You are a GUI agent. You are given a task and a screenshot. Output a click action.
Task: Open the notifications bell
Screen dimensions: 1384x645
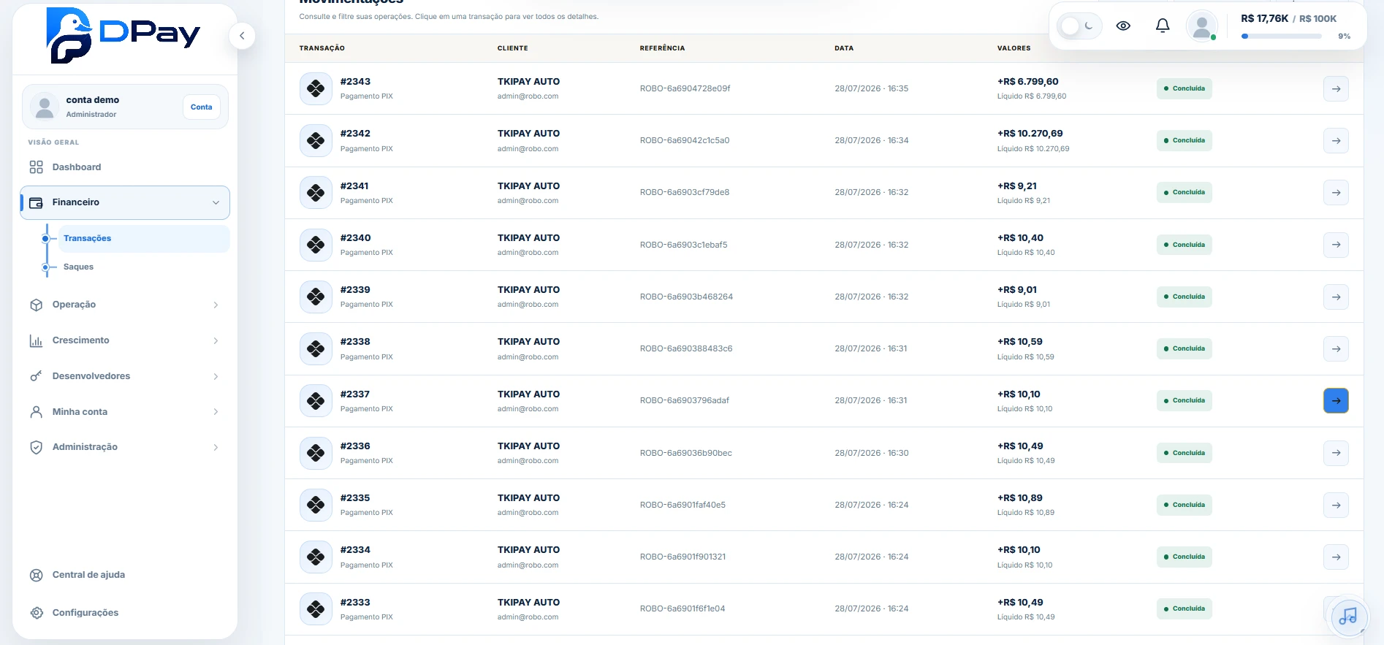click(1163, 26)
